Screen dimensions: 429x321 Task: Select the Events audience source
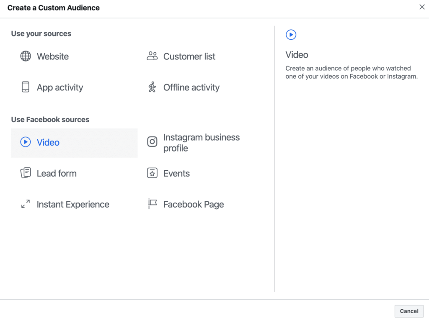[176, 173]
